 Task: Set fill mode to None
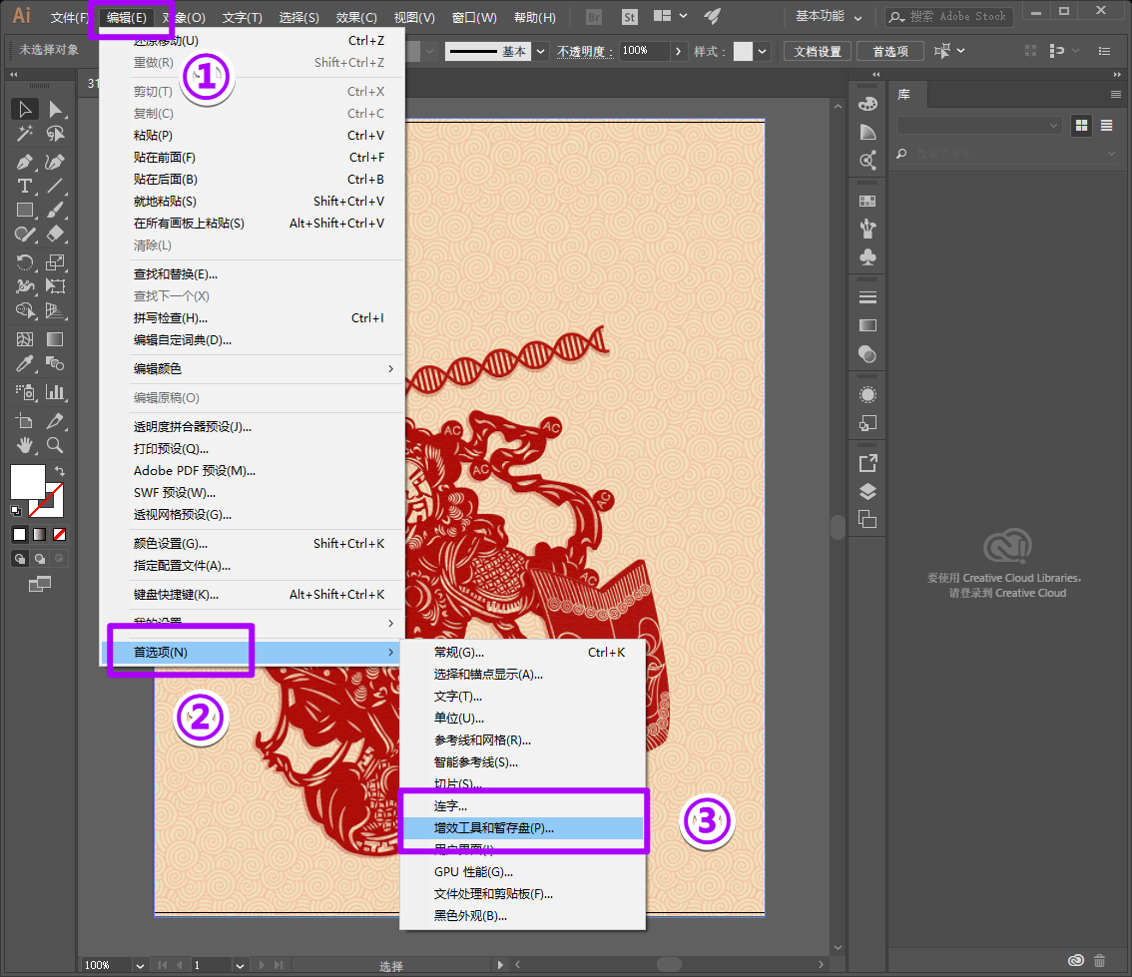pos(60,535)
